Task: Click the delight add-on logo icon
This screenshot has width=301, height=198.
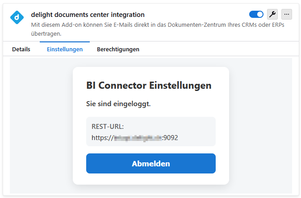Action: click(x=17, y=17)
